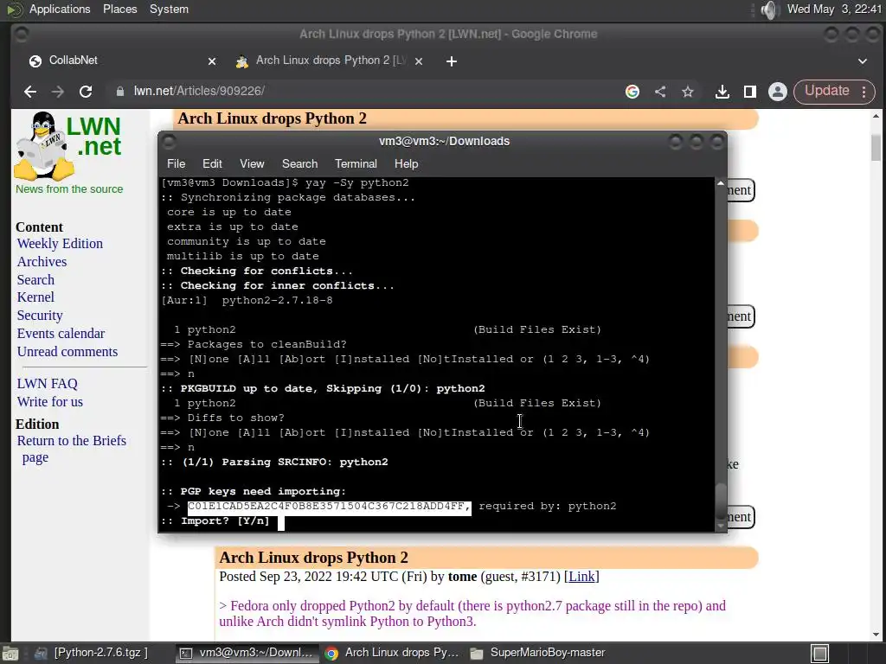The image size is (886, 664).
Task: Click terminal scrollbar up arrow
Action: click(x=720, y=183)
